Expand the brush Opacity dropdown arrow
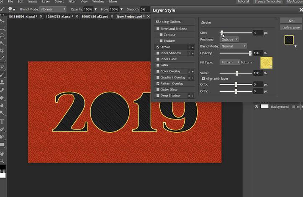Screen dimensions: 303x197 (x=95, y=9)
